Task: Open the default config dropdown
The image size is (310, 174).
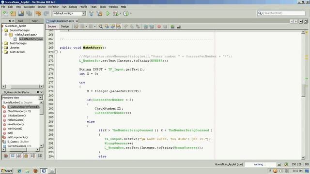Action: 84,13
